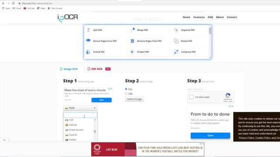Screen dimensions: 280x157
Task: Open the Unlock PDF padlock icon
Action: (x=88, y=52)
